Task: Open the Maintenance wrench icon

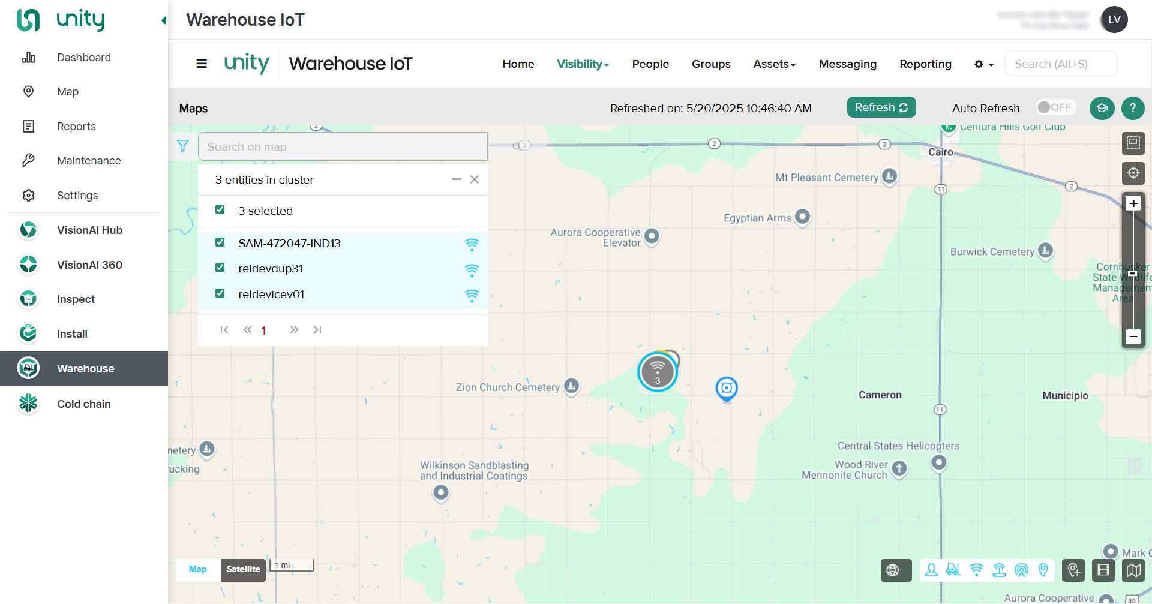Action: pyautogui.click(x=28, y=160)
